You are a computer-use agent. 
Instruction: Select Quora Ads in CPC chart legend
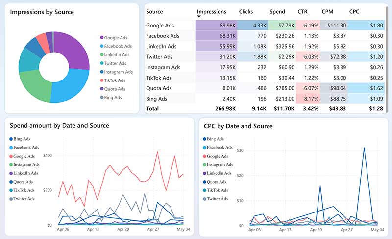(215, 182)
